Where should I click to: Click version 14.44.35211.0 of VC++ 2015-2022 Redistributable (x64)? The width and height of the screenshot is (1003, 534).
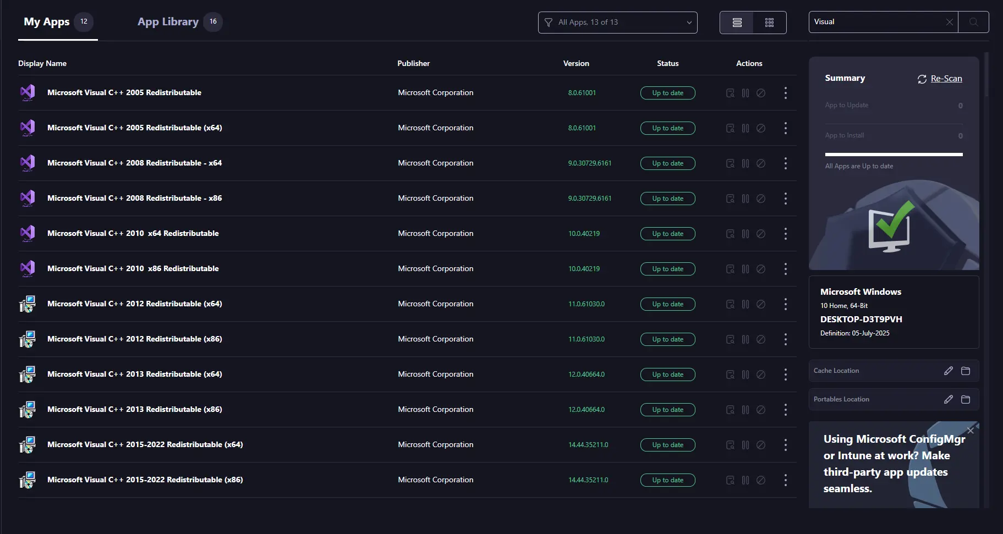[x=588, y=445]
